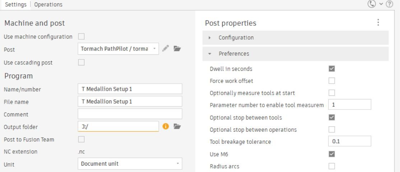Screen dimensions: 400x172
Task: Click the pencil edit post icon
Action: [165, 48]
